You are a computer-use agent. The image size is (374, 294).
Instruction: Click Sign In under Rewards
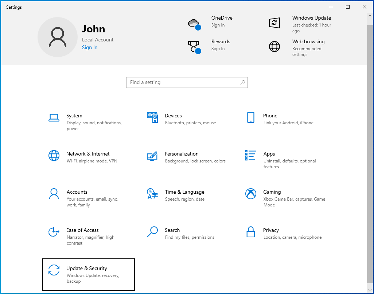coord(217,48)
